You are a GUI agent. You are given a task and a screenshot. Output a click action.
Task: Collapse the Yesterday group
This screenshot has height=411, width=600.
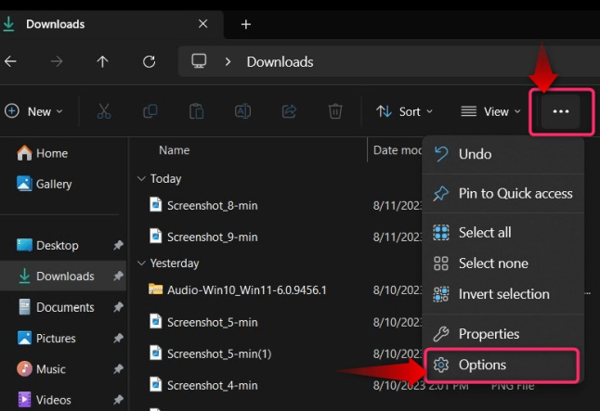(x=141, y=263)
